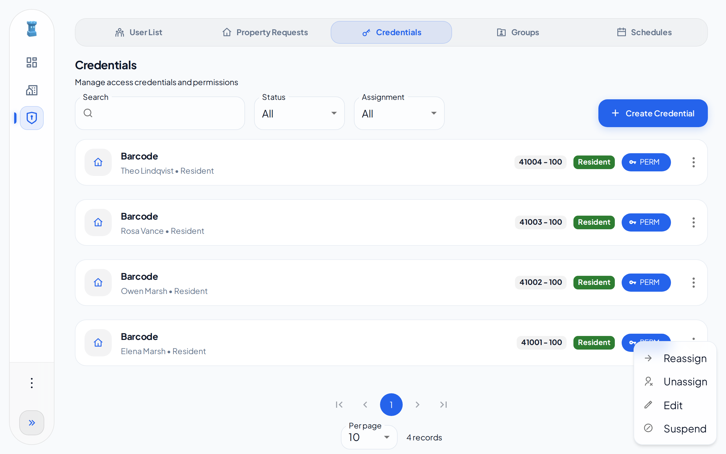Viewport: 726px width, 454px height.
Task: Expand sidebar with double chevron button
Action: [x=32, y=423]
